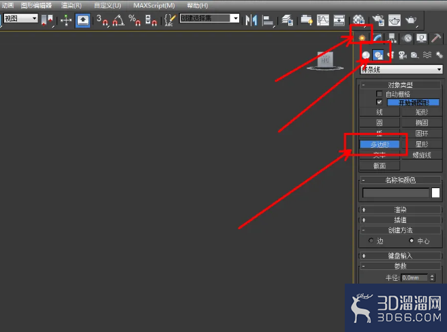447x332 pixels.
Task: Select the Shapes category icon
Action: click(378, 55)
